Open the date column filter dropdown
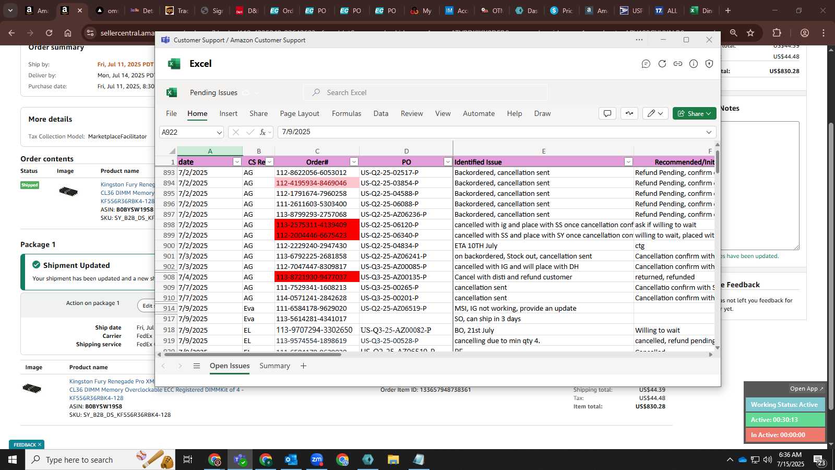 (x=237, y=162)
